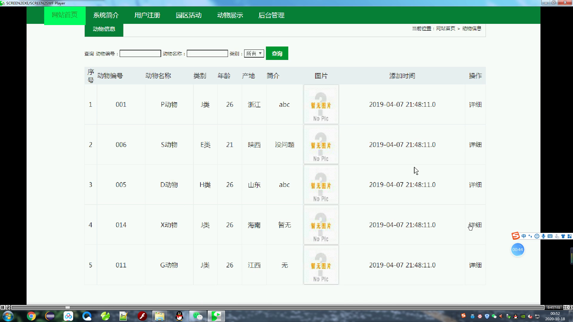This screenshot has width=573, height=322.
Task: Click 网站首页 breadcrumb link
Action: pyautogui.click(x=446, y=29)
